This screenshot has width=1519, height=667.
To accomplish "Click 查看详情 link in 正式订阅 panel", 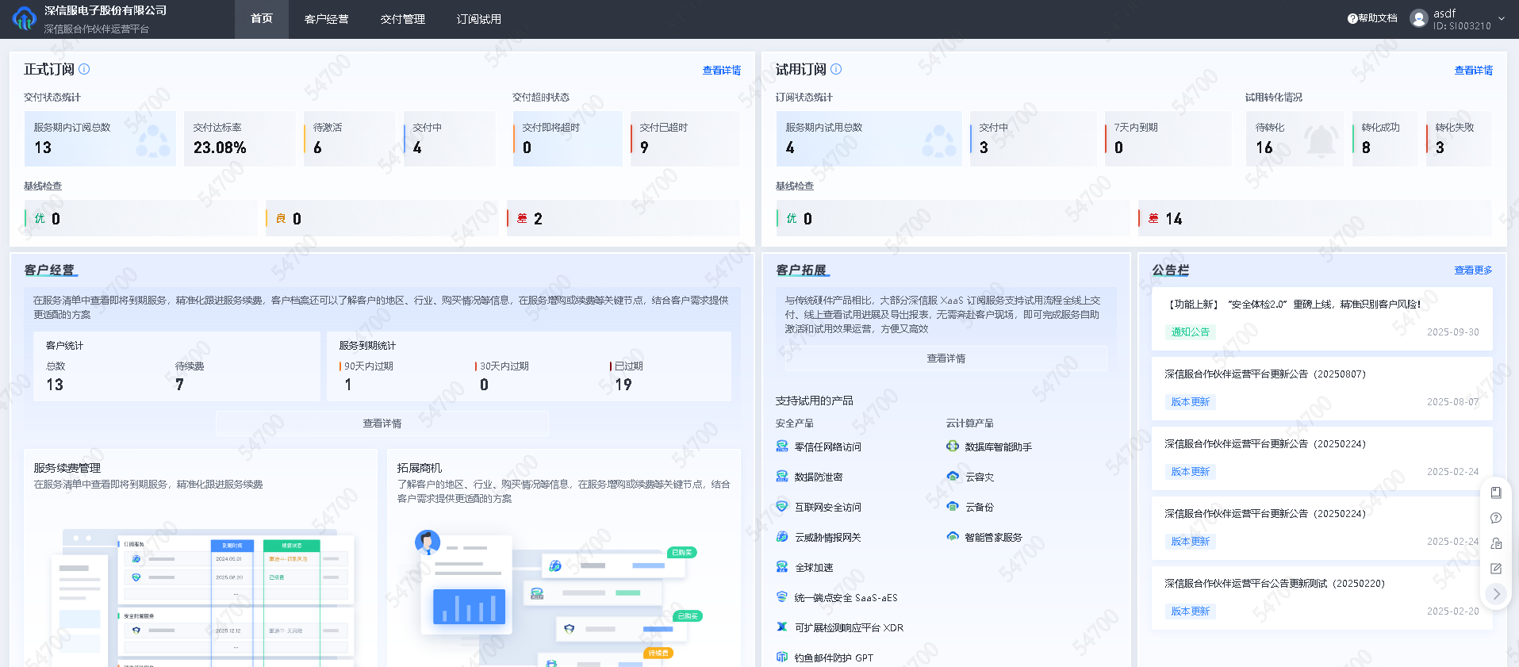I will pyautogui.click(x=721, y=71).
